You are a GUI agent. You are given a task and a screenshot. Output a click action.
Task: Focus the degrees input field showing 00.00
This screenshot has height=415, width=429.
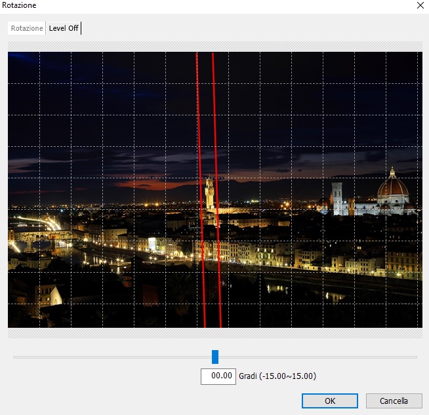point(218,376)
